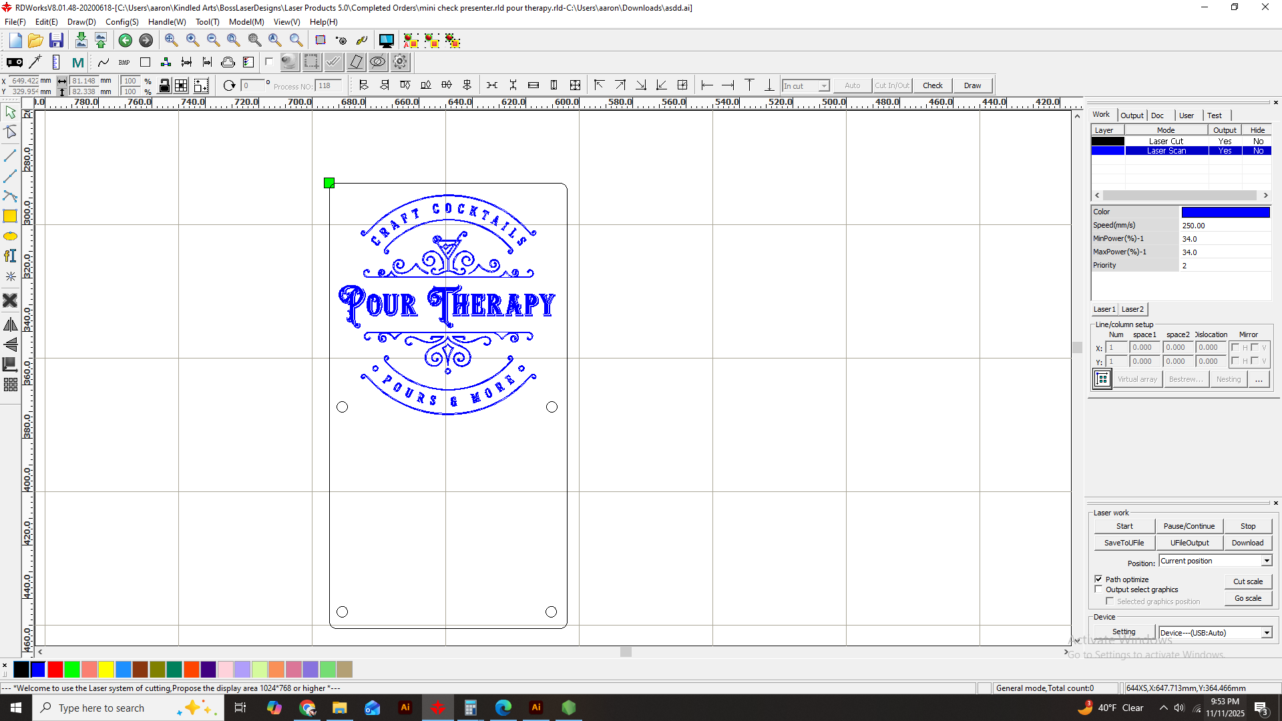Check the X row H mirror box

1235,347
